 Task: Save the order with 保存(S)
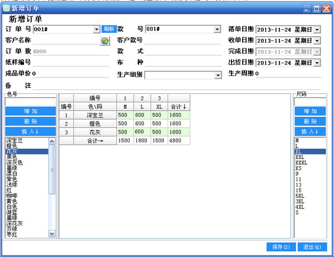click(x=281, y=247)
